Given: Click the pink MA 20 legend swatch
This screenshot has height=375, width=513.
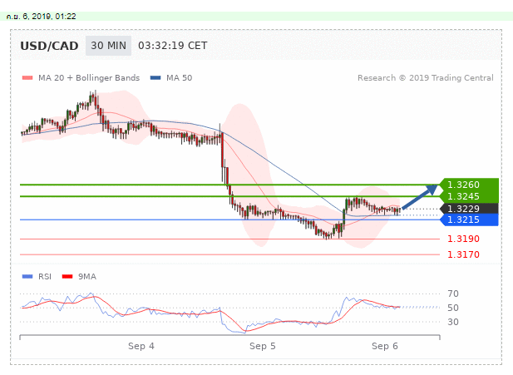Looking at the screenshot, I should click(x=27, y=78).
